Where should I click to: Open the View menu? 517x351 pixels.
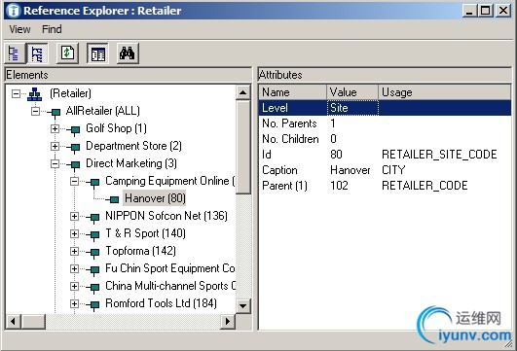(x=19, y=29)
